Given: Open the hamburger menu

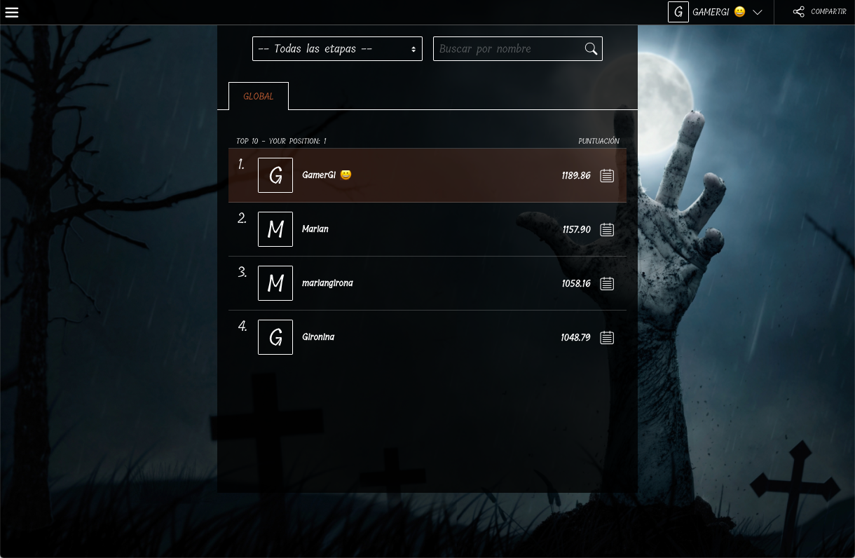Looking at the screenshot, I should pyautogui.click(x=12, y=12).
